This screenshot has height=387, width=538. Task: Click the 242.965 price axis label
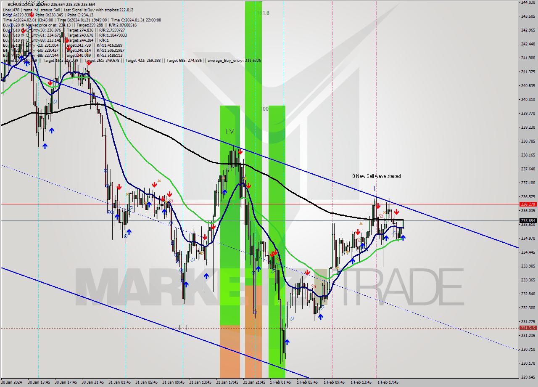click(x=527, y=30)
